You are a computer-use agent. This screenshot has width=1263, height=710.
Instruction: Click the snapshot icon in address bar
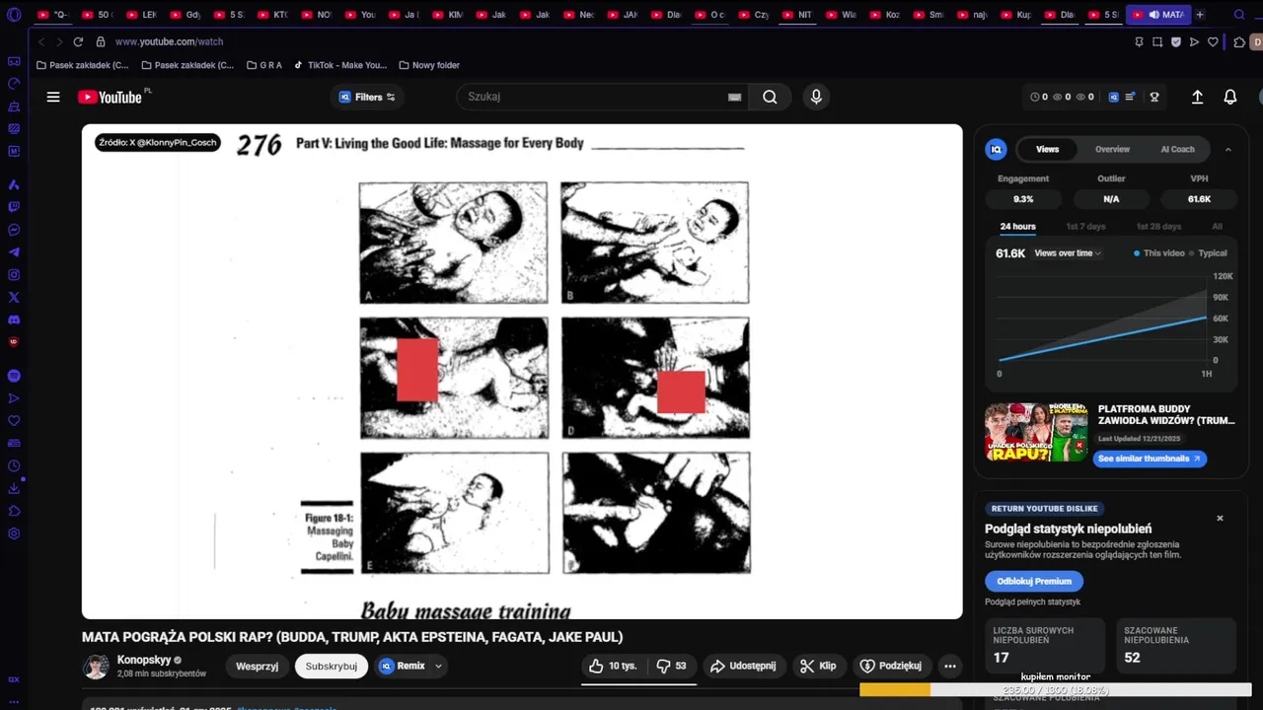coord(1157,41)
